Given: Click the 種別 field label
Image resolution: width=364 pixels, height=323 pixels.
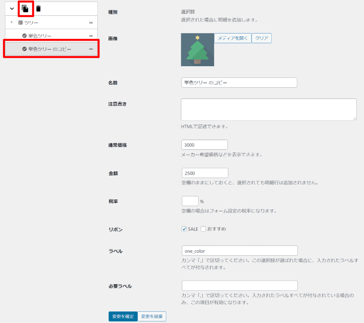Looking at the screenshot, I should (113, 12).
